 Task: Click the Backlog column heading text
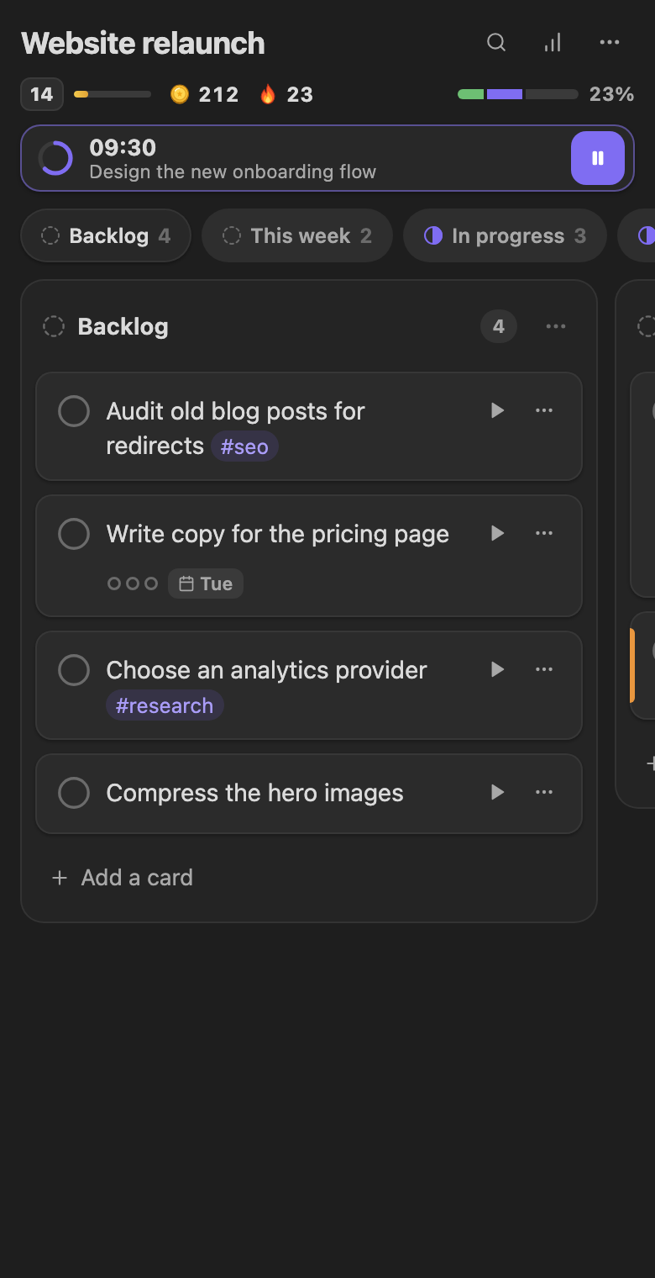tap(123, 326)
